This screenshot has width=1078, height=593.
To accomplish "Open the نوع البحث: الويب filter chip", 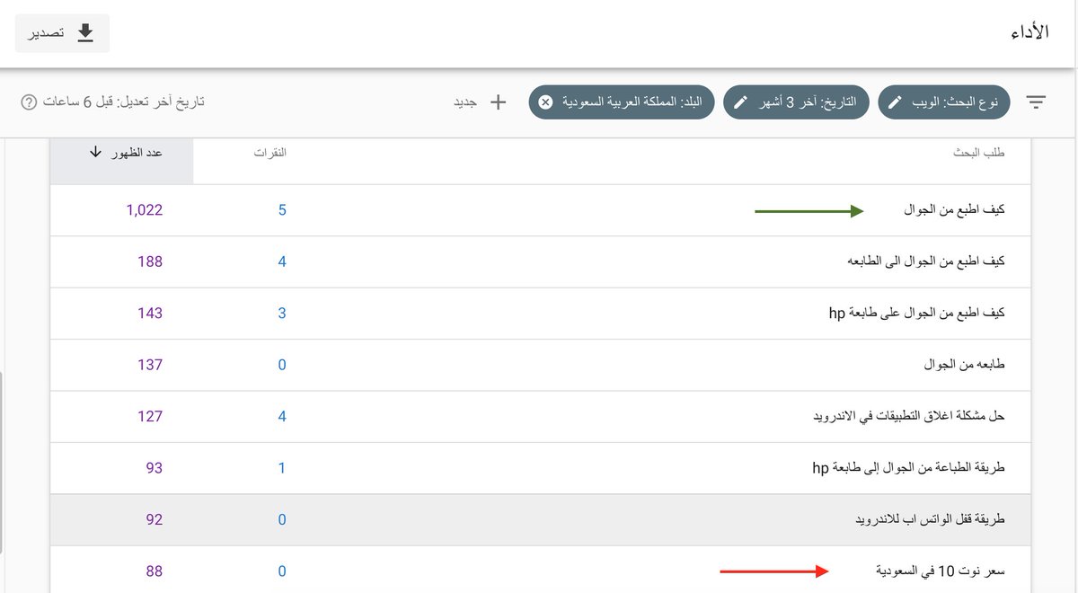I will 943,102.
